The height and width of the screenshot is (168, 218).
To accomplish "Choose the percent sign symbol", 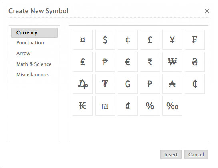I will 150,106.
